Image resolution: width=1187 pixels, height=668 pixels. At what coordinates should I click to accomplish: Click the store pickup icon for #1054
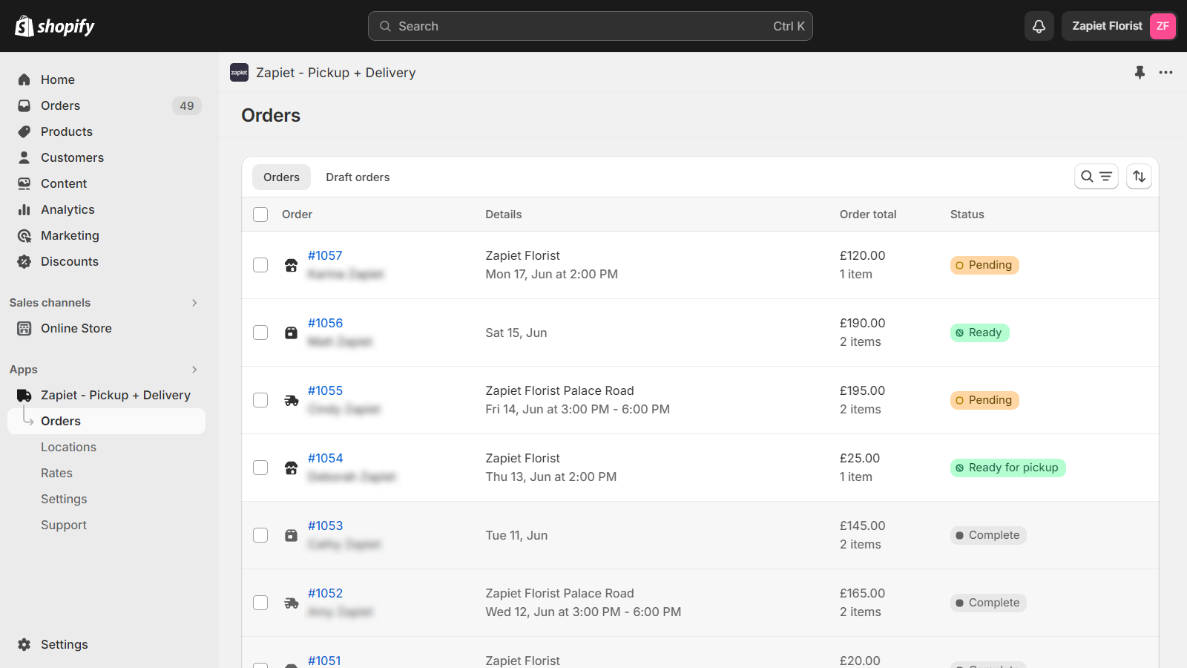[291, 468]
